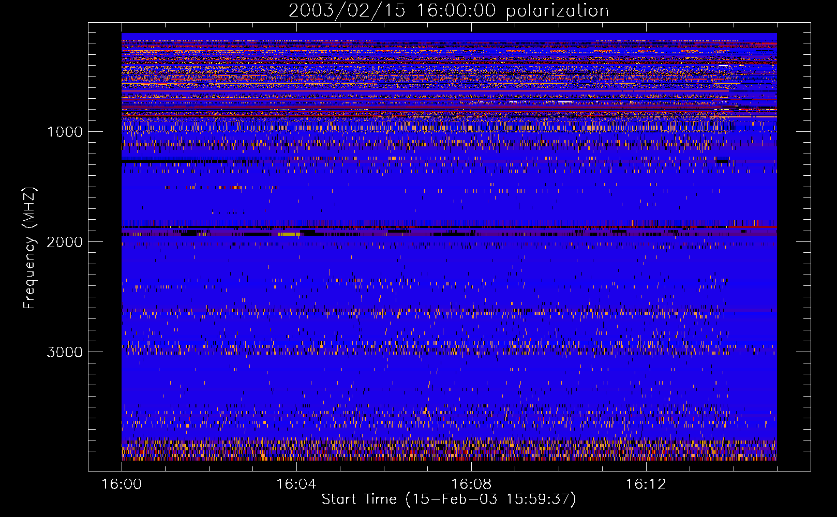Click the 16:12 time tick label
This screenshot has width=837, height=517.
tap(646, 484)
